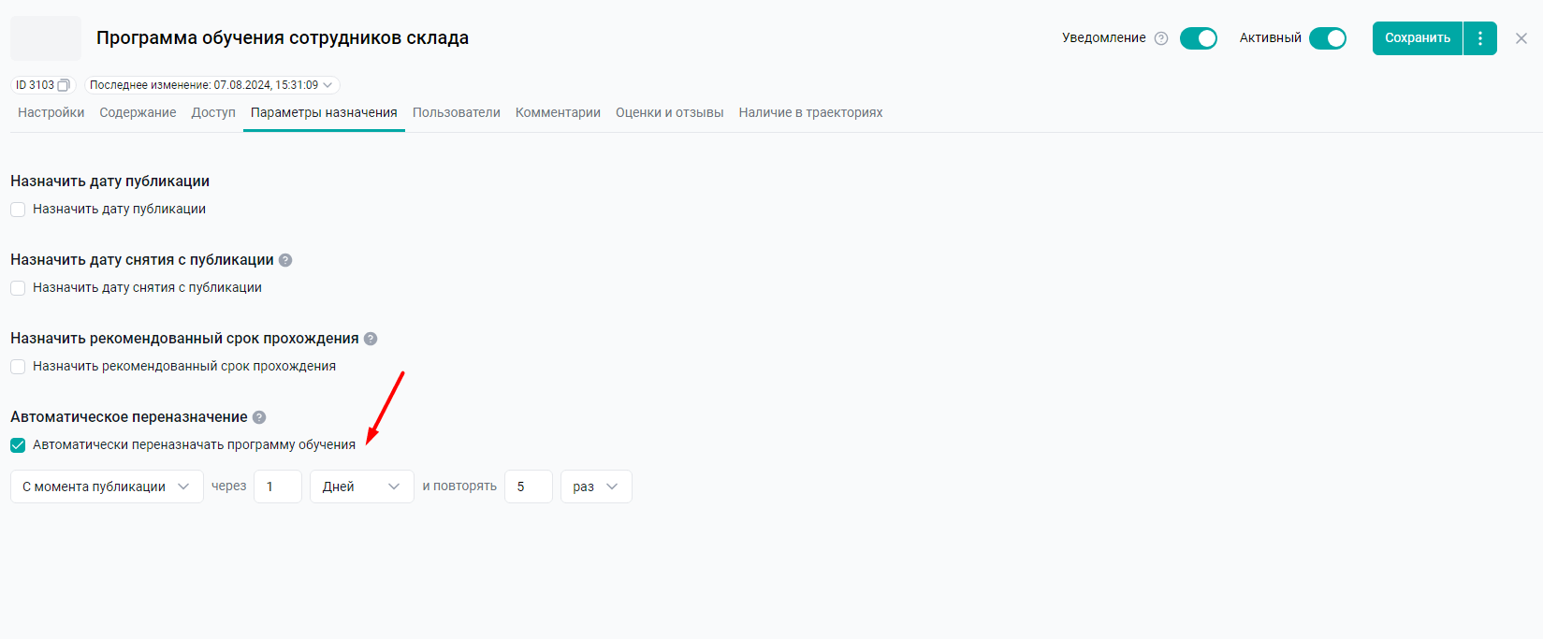This screenshot has width=1543, height=639.
Task: Toggle the Уведомление switch off
Action: [x=1198, y=38]
